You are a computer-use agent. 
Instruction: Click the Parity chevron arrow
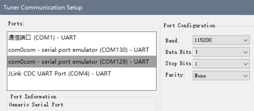click(x=246, y=76)
